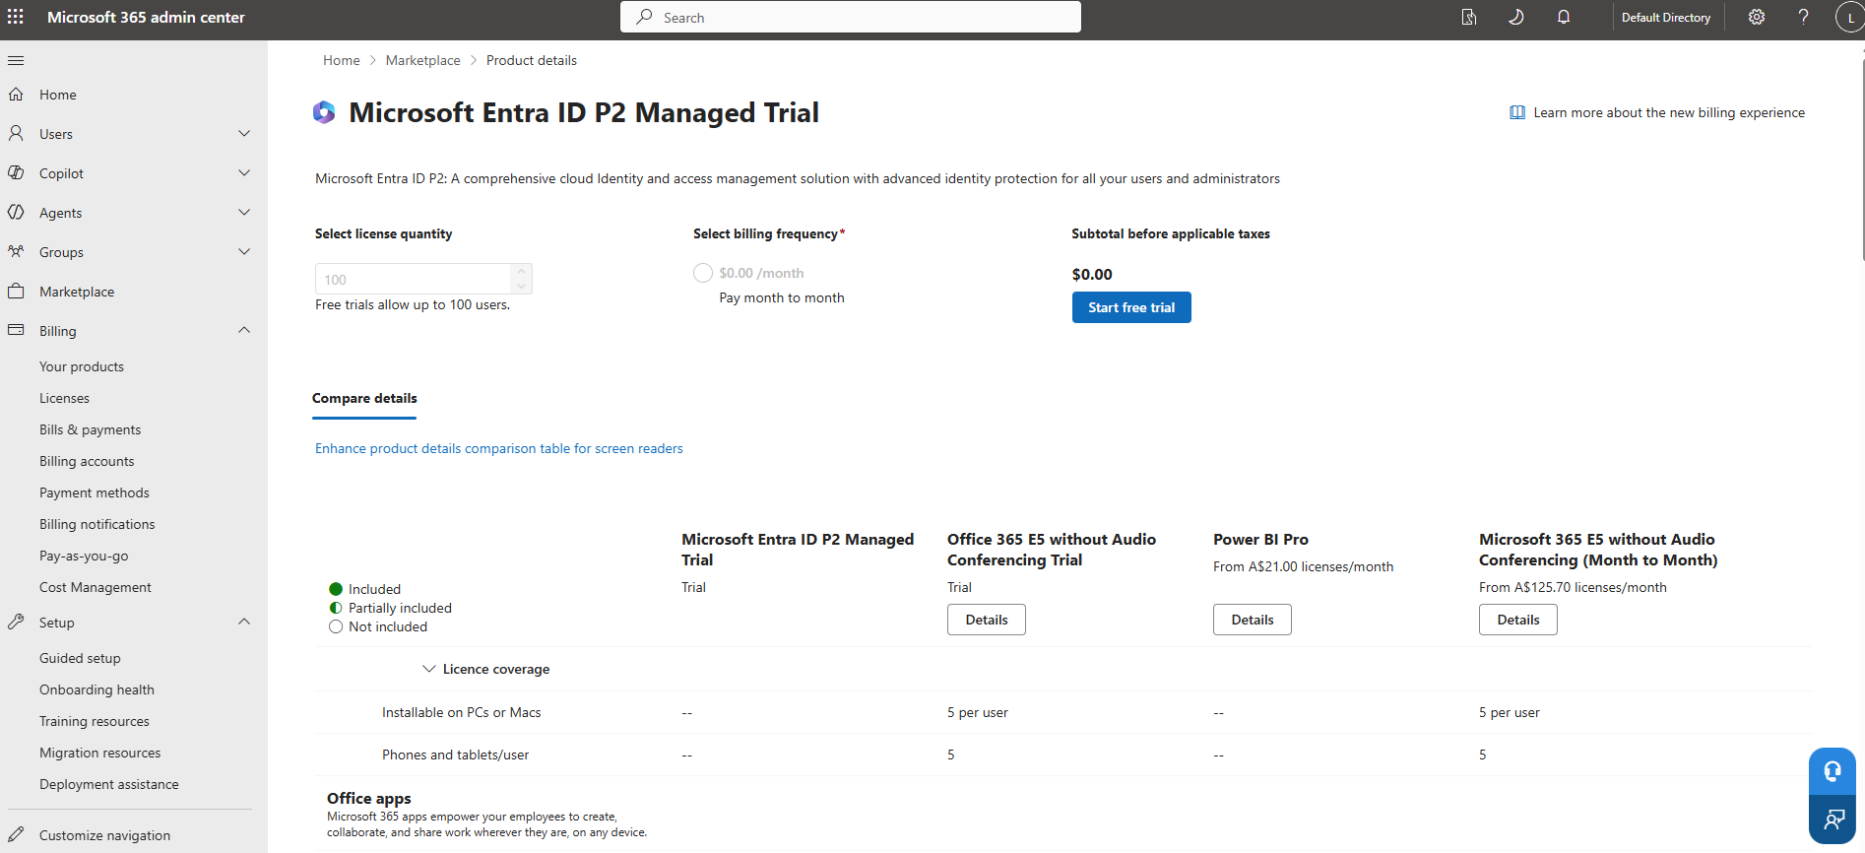This screenshot has height=853, width=1865.
Task: Toggle dark mode moon icon
Action: pyautogui.click(x=1516, y=17)
